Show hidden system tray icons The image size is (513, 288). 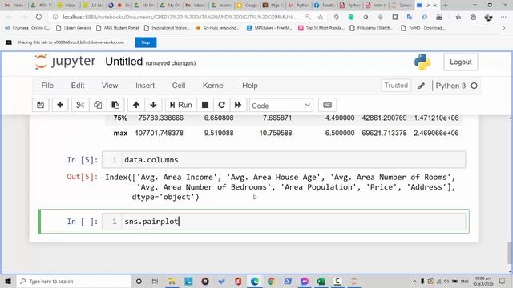[414, 281]
